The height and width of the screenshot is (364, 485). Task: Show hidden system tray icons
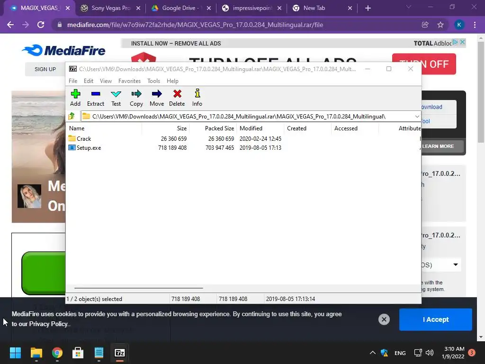pos(373,353)
